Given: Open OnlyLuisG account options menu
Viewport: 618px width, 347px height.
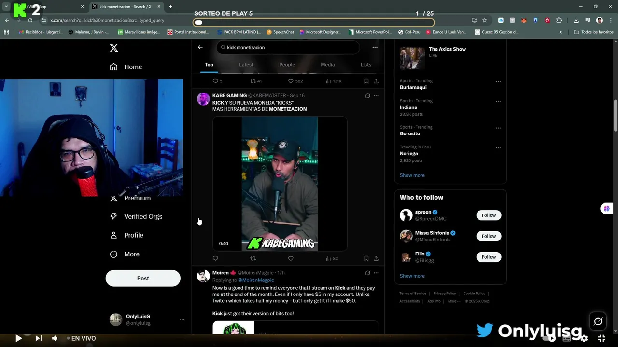Looking at the screenshot, I should 182,320.
